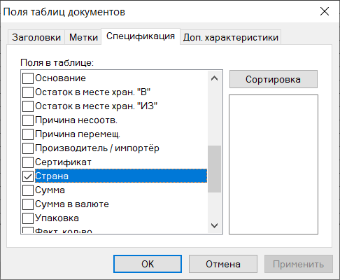Click the list scroll down arrow
The image size is (340, 280).
(x=214, y=225)
